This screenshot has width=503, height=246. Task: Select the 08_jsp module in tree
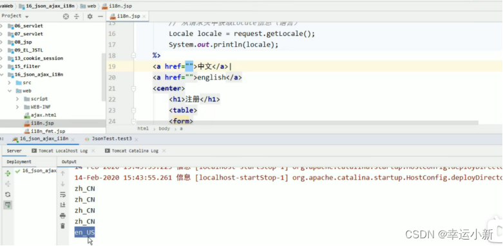tap(20, 42)
